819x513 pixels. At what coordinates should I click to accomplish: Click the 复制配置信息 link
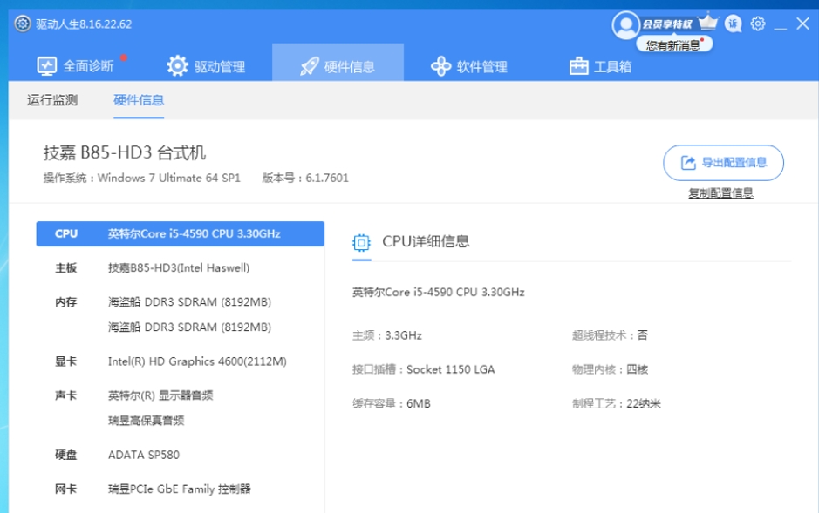click(720, 193)
